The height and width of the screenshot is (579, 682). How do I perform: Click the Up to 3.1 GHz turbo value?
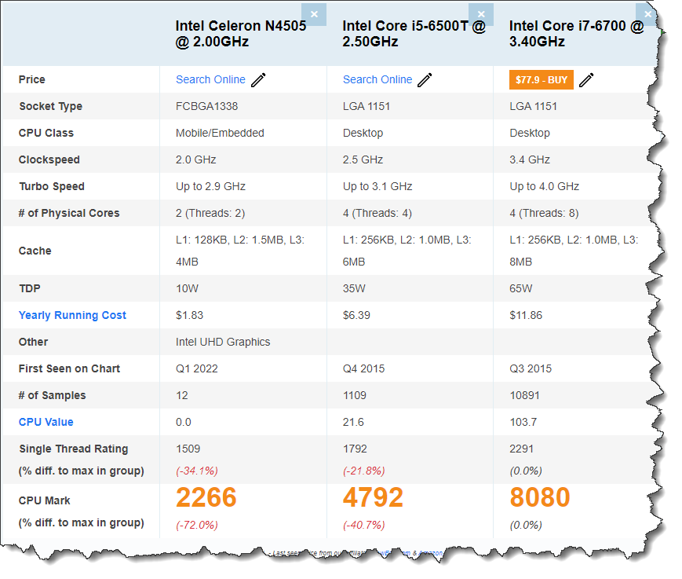pyautogui.click(x=377, y=186)
